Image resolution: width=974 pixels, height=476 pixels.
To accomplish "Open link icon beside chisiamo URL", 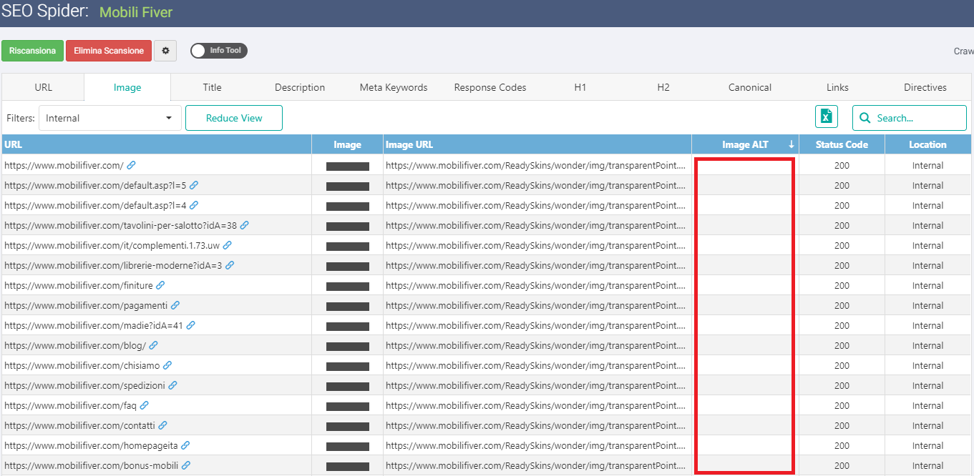I will click(167, 365).
